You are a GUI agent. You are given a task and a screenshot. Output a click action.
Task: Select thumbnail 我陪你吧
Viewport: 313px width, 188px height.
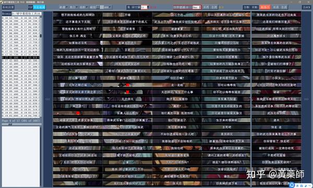click(177, 148)
